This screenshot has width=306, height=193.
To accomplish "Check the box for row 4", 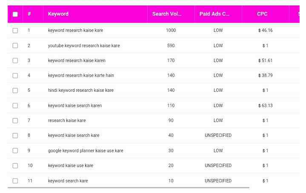I will 15,76.
